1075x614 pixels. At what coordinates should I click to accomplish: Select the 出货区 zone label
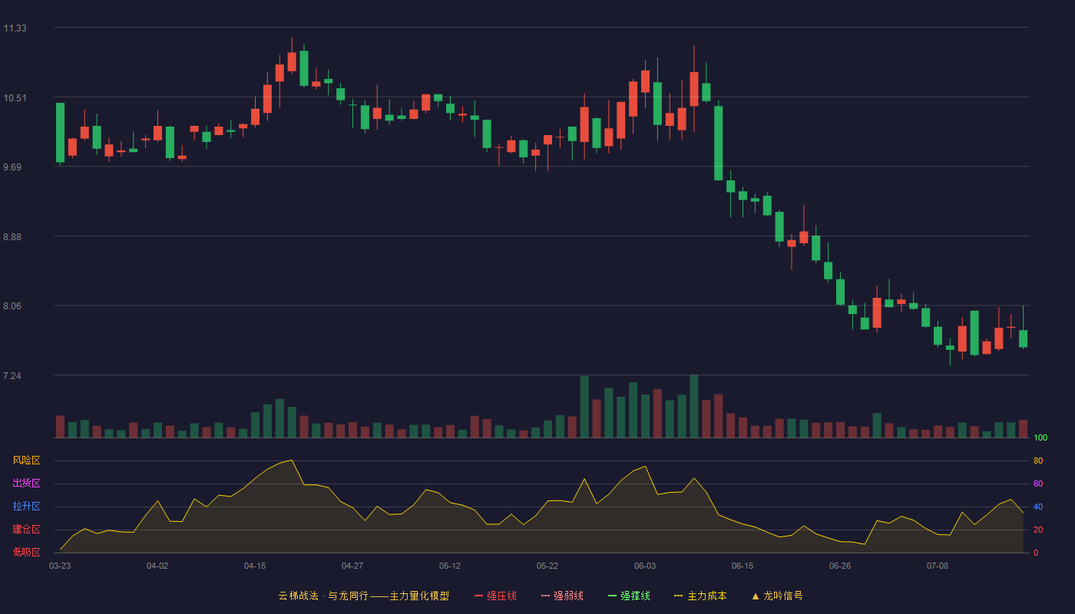coord(26,484)
